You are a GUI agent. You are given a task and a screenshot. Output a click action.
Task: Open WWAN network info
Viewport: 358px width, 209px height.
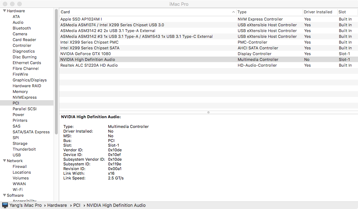tap(19, 184)
